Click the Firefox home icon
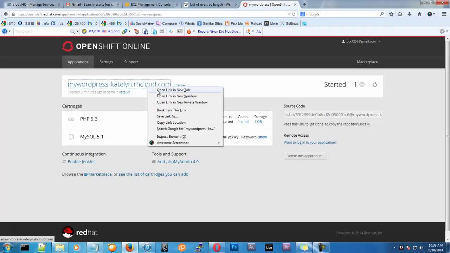Viewport: 450px width, 253px height. (419, 14)
